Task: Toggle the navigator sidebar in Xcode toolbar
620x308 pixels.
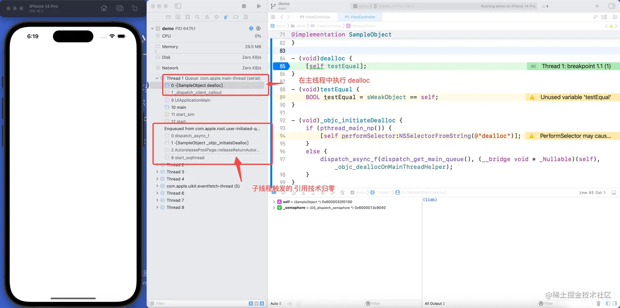Action: coord(178,6)
